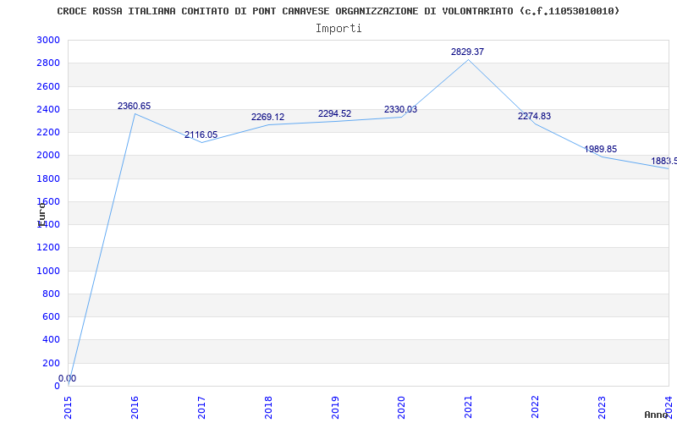This screenshot has height=423, width=677.
Task: Select the 2360.65 data point label
Action: coord(135,107)
